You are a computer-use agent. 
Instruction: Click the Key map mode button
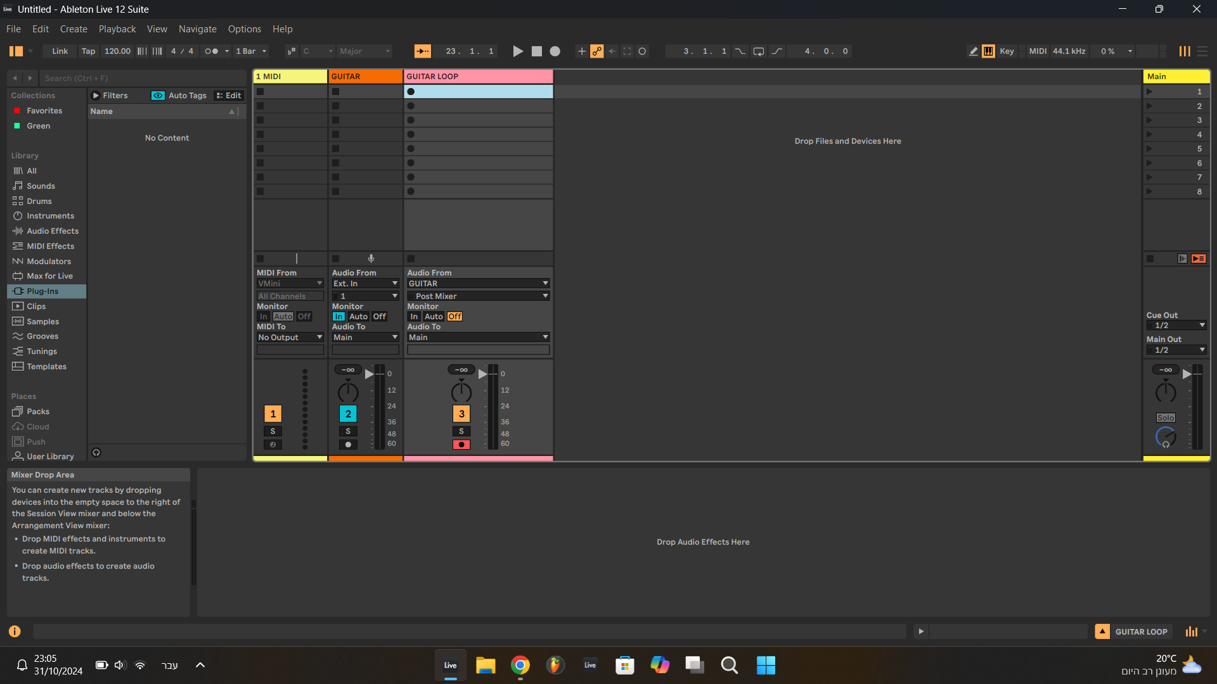[1007, 51]
